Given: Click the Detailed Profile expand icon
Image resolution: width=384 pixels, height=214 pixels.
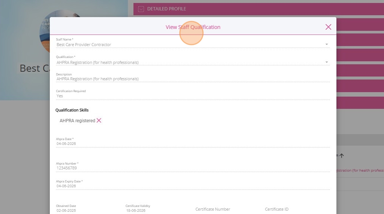Looking at the screenshot, I should pos(141,9).
